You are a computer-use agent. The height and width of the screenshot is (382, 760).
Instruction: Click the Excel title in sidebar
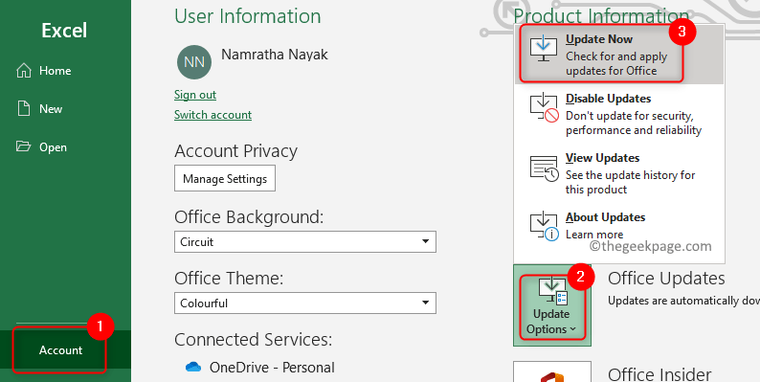[64, 31]
